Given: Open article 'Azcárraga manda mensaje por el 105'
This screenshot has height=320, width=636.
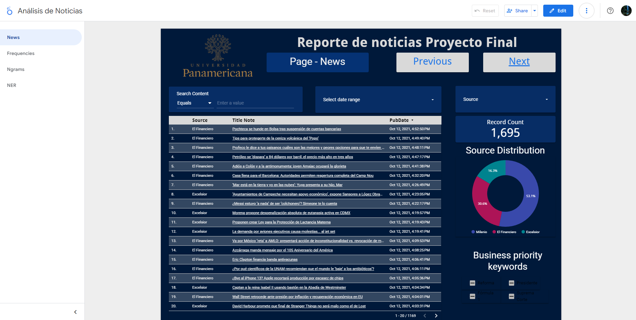Looking at the screenshot, I should coord(282,250).
